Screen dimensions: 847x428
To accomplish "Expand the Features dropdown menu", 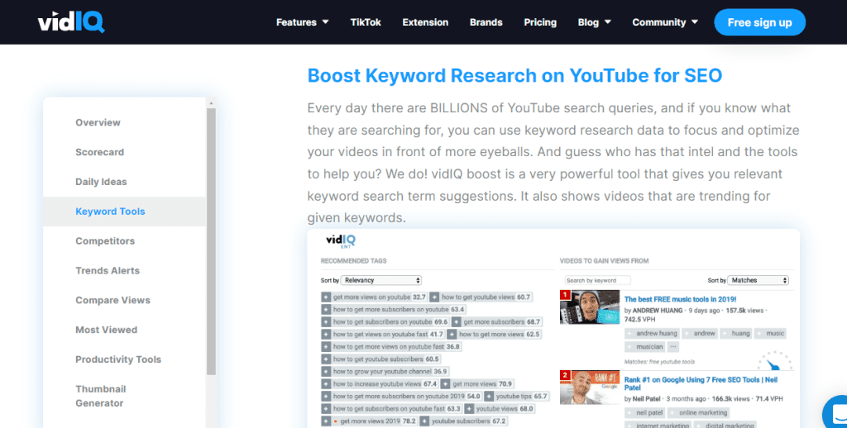I will (x=303, y=22).
